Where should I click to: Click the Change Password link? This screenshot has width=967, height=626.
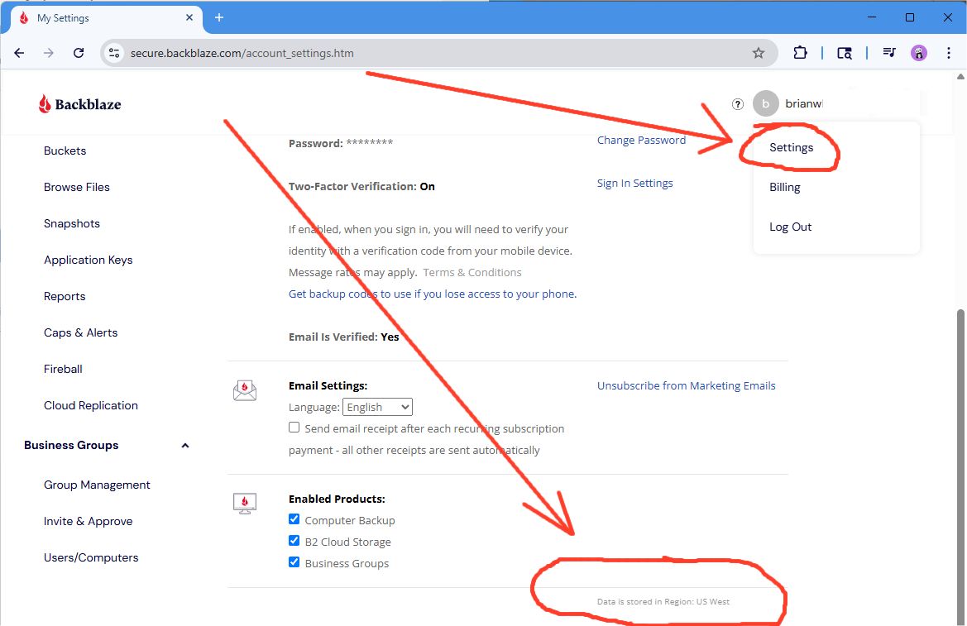(641, 140)
